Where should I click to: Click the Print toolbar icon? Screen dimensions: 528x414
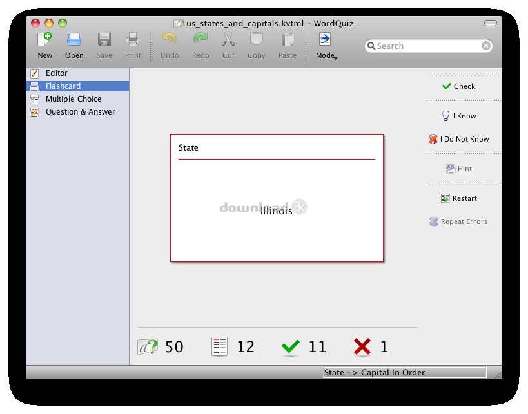[x=133, y=40]
